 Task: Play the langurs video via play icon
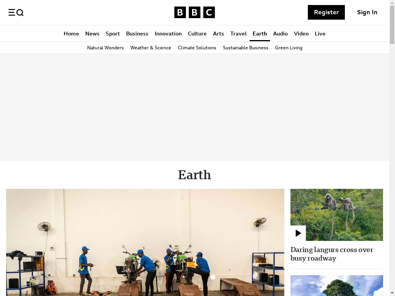[298, 233]
